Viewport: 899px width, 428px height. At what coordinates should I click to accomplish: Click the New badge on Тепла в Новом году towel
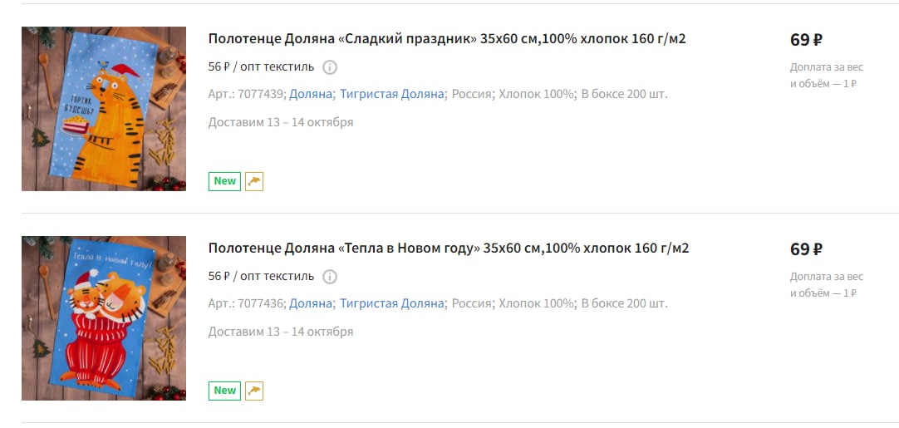tap(224, 390)
